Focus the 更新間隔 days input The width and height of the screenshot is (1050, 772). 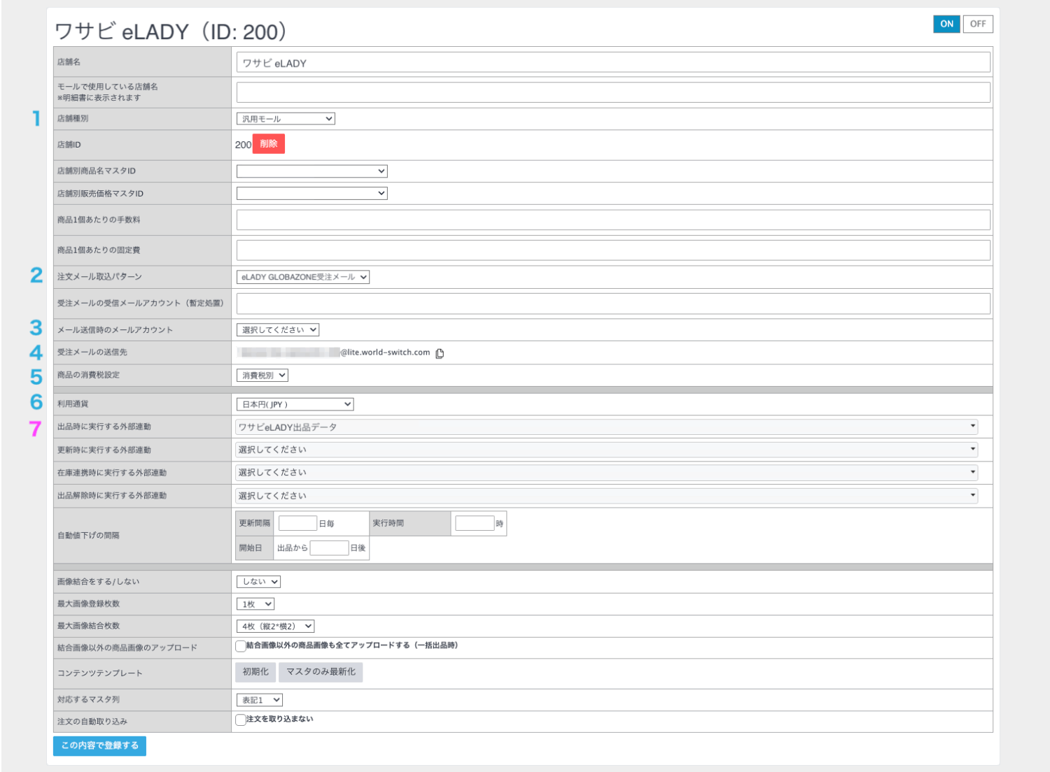point(297,524)
